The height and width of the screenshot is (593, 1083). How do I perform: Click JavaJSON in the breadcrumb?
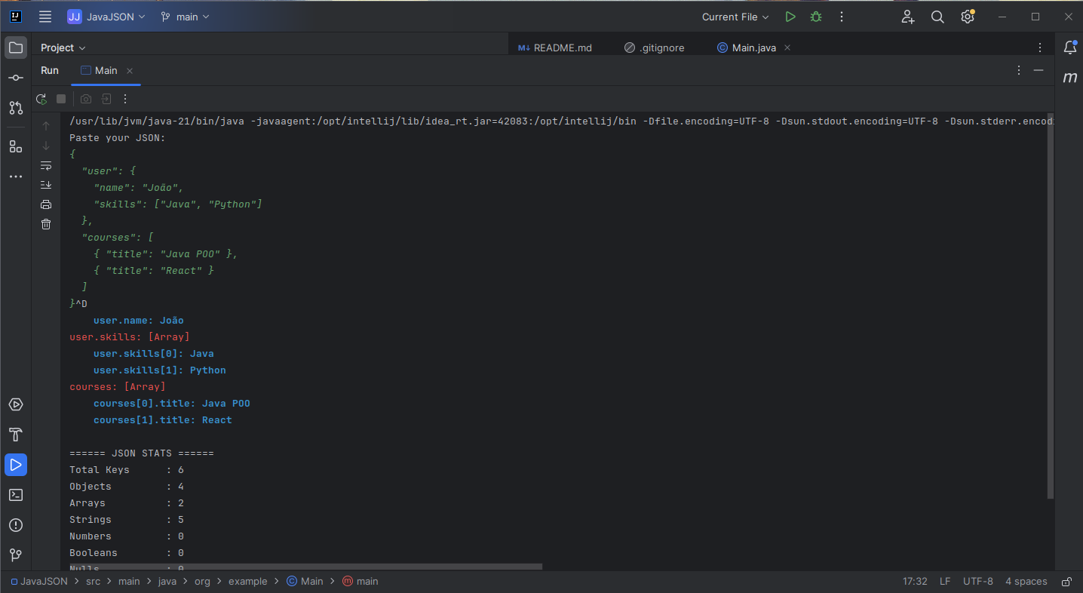pyautogui.click(x=39, y=582)
